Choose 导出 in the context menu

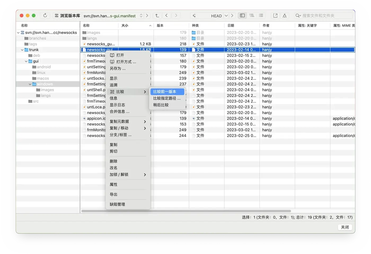(x=128, y=194)
